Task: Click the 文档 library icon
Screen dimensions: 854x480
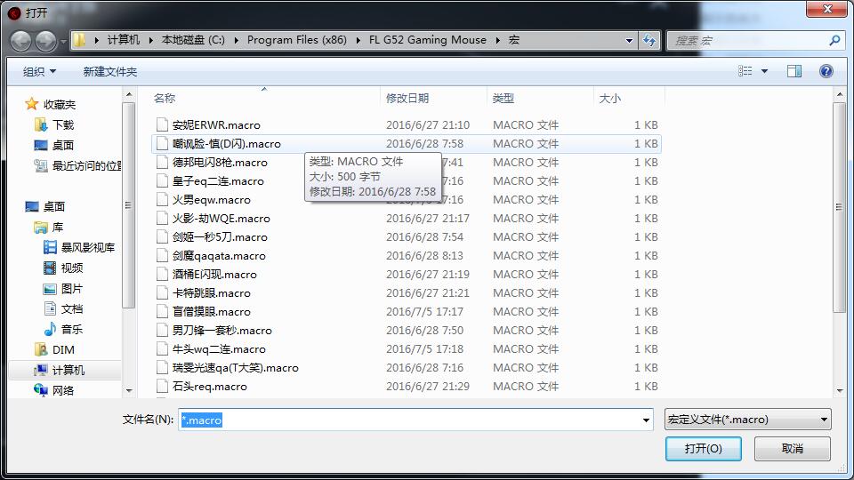Action: tap(50, 308)
